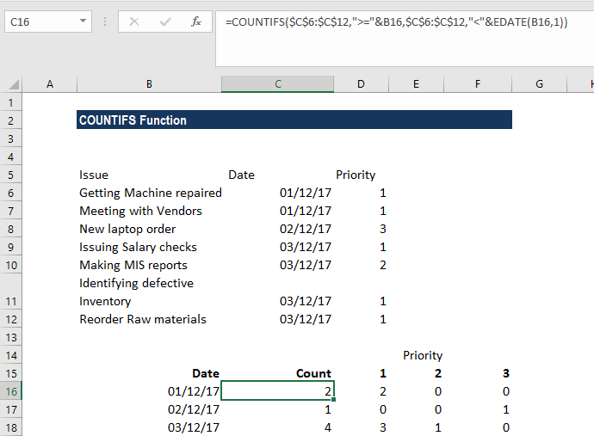594x436 pixels.
Task: Click the Select All corner triangle
Action: (x=14, y=84)
